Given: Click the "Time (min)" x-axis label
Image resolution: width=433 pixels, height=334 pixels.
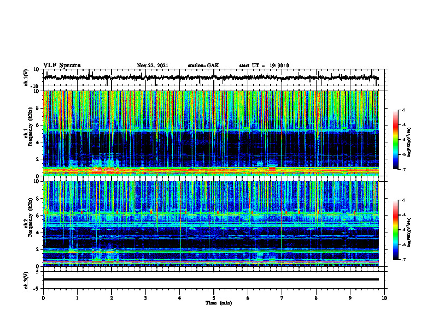Looking at the screenshot, I should [x=219, y=303].
